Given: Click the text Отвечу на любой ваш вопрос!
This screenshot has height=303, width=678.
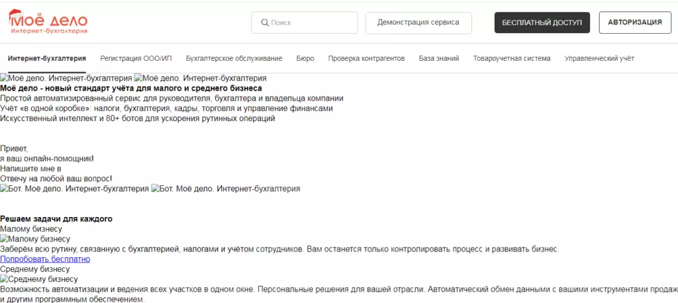Looking at the screenshot, I should (56, 179).
